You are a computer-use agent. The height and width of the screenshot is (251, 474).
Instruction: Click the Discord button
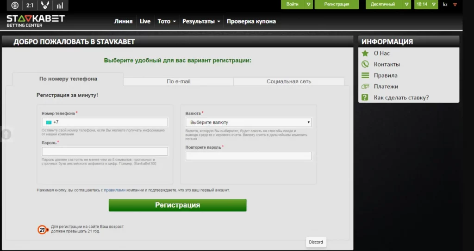pos(316,242)
